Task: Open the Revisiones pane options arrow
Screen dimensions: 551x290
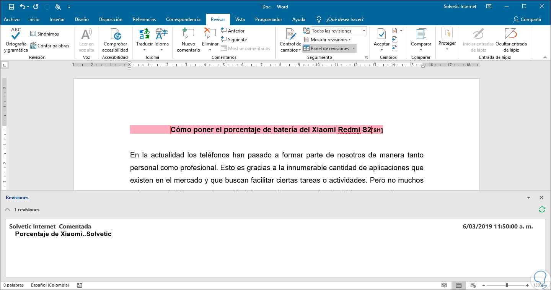Action: [528, 198]
